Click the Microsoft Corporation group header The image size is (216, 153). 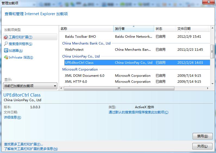click(x=80, y=69)
